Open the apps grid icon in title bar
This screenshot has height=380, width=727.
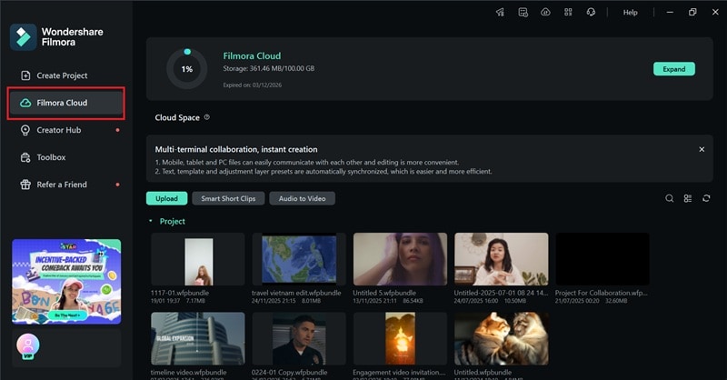pyautogui.click(x=568, y=13)
